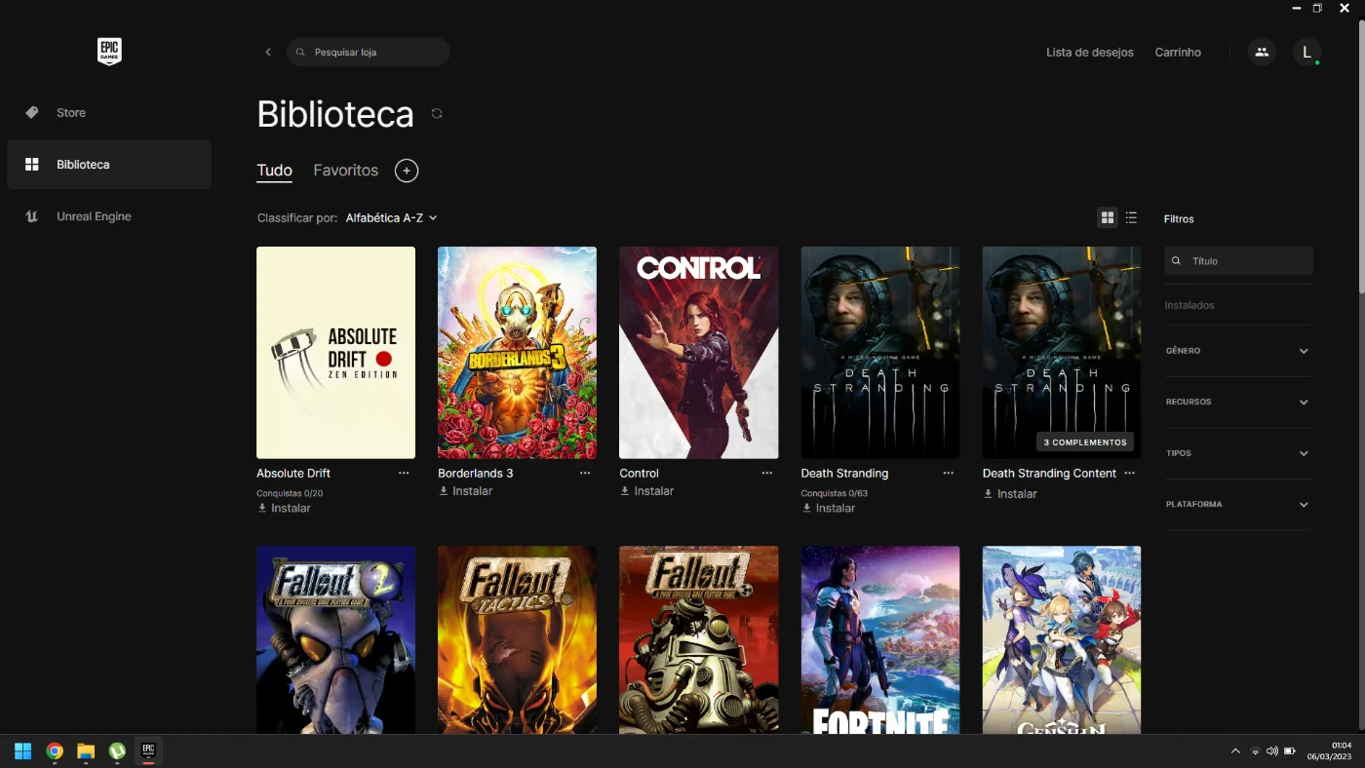Click the Death Stranding title text
The width and height of the screenshot is (1365, 768).
pyautogui.click(x=844, y=474)
